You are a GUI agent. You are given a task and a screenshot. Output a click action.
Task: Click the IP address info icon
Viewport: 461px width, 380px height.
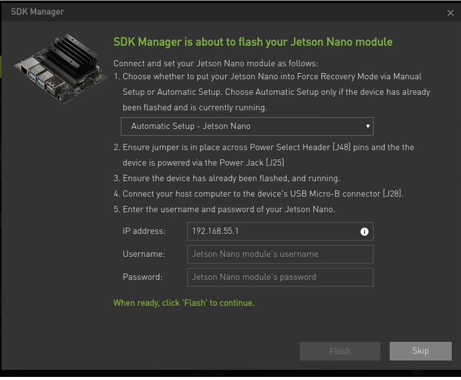click(x=364, y=231)
